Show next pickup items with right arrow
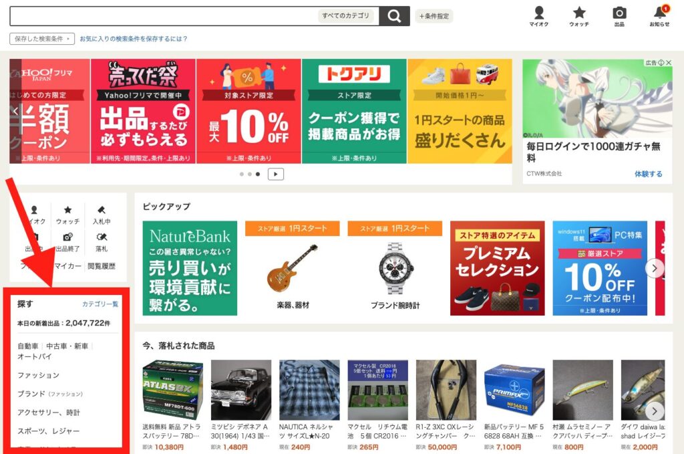 (x=655, y=268)
